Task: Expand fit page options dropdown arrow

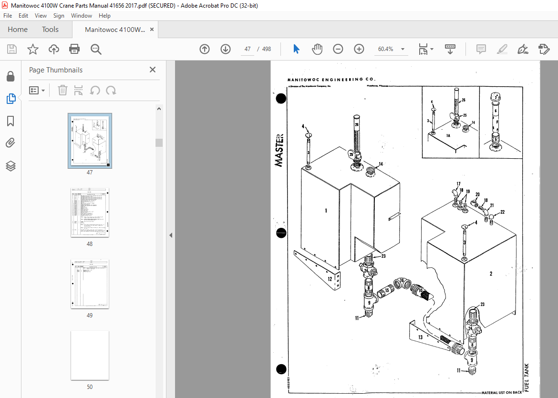Action: coord(432,49)
